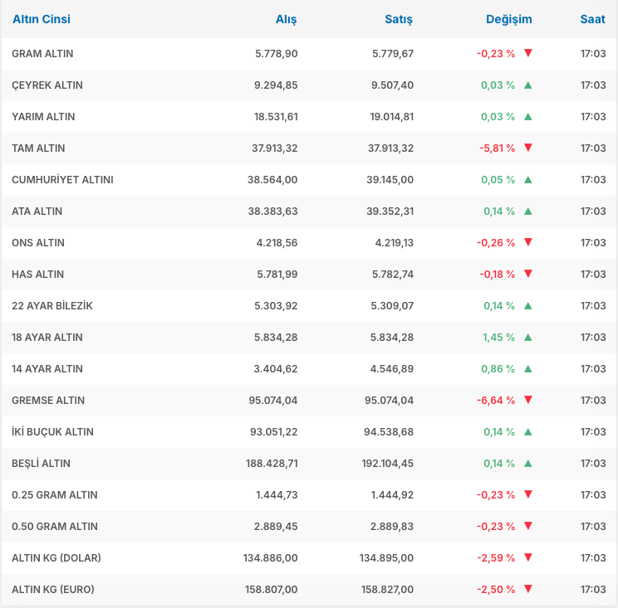Click the green up arrow for 18 AYAR ALTIN
The image size is (618, 608).
point(527,337)
